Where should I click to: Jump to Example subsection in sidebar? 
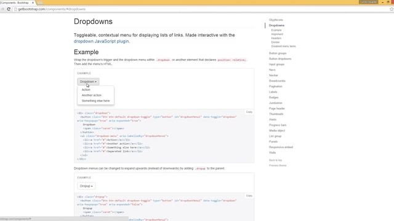[276, 30]
